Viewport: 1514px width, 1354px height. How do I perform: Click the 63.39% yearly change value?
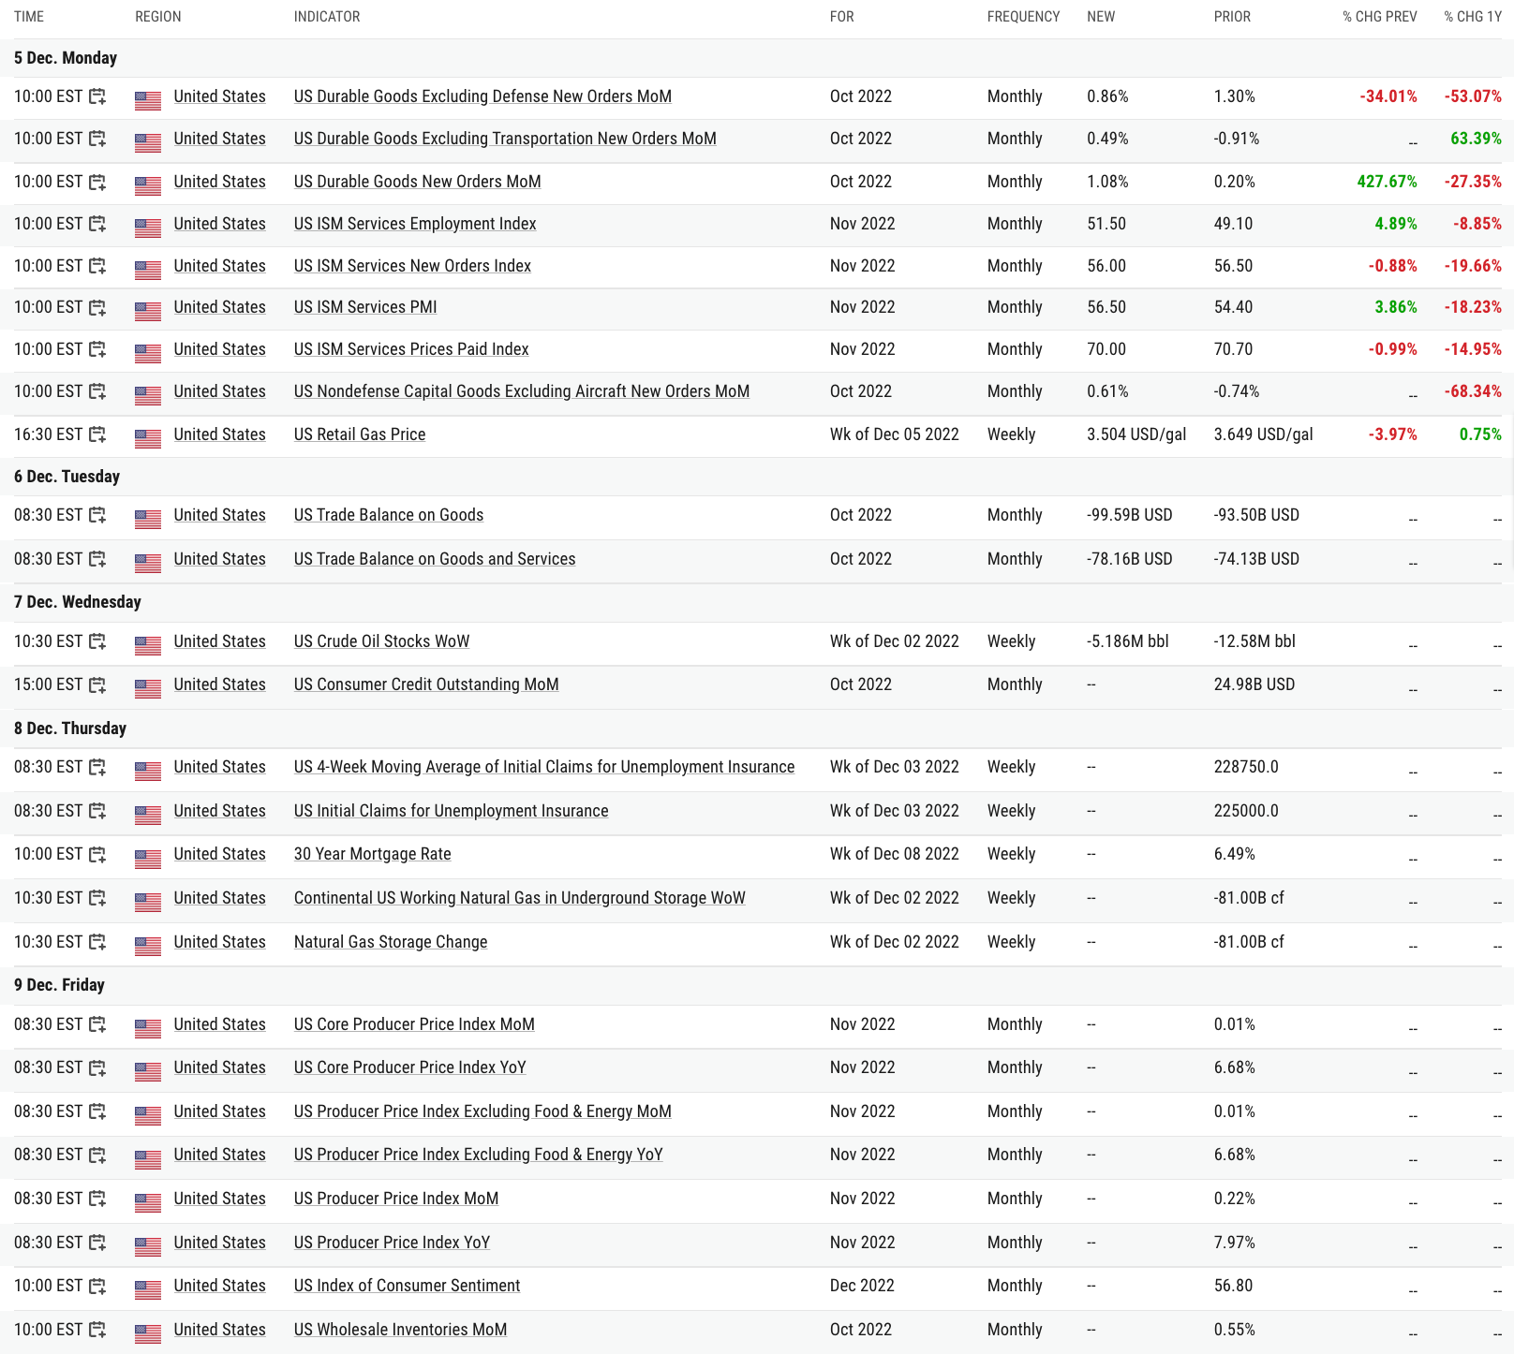pos(1476,139)
